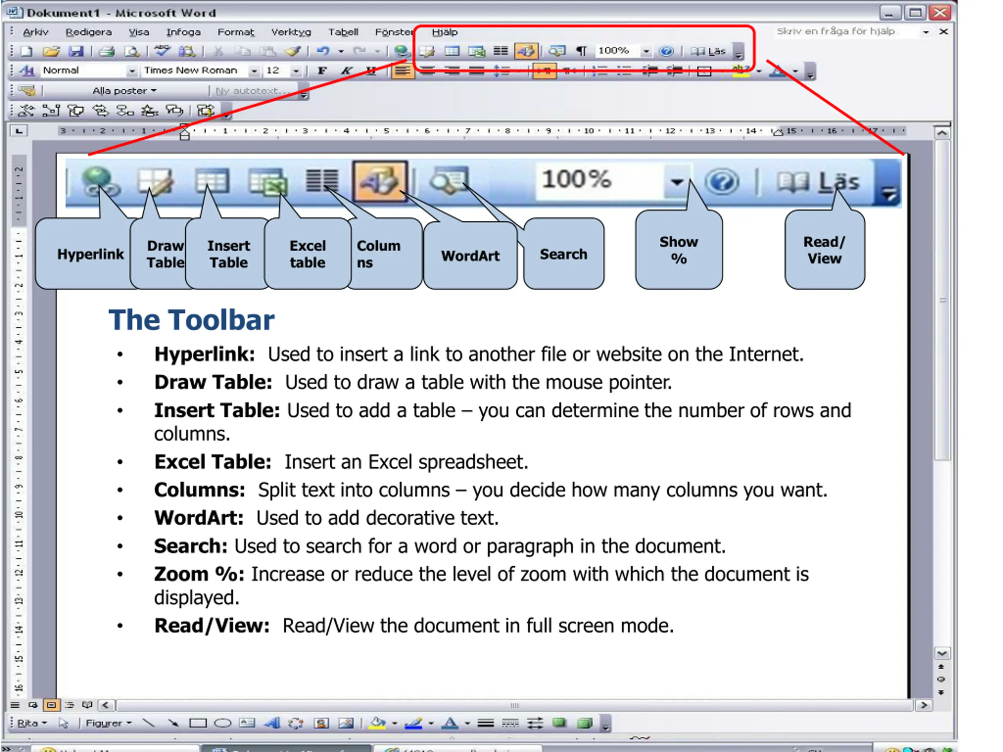1003x752 pixels.
Task: Save the document with the floppy disk icon
Action: coord(76,51)
